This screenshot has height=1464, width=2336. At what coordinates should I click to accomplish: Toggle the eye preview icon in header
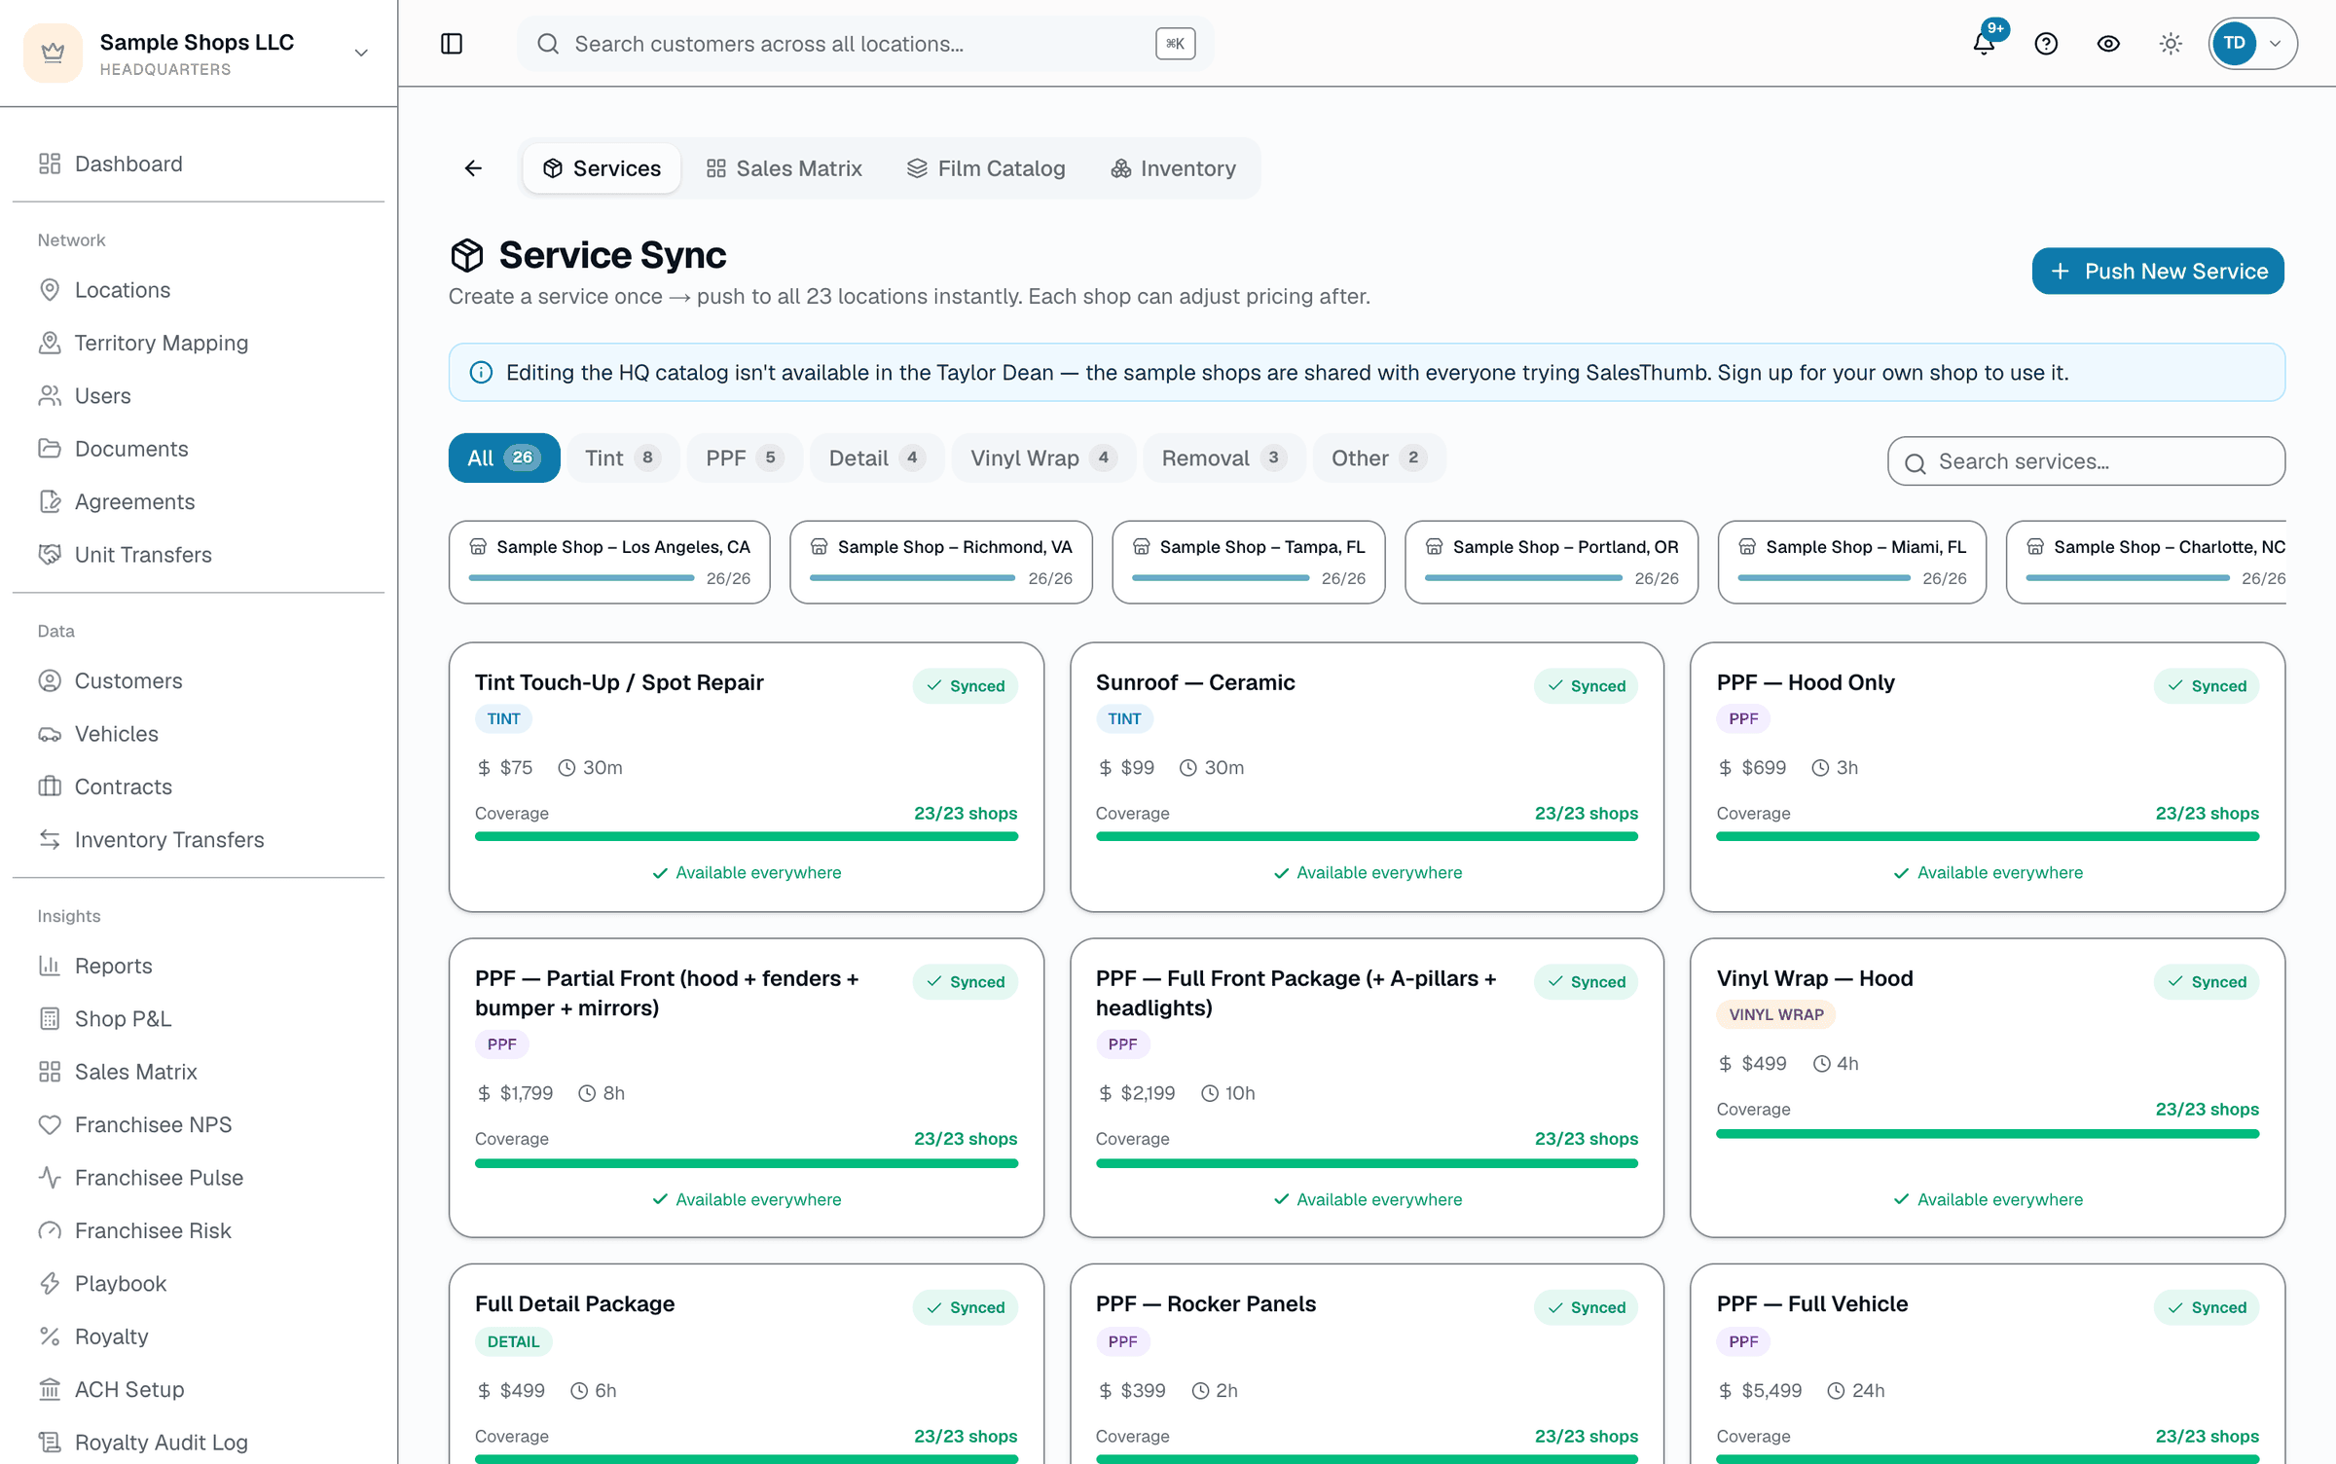[2108, 44]
